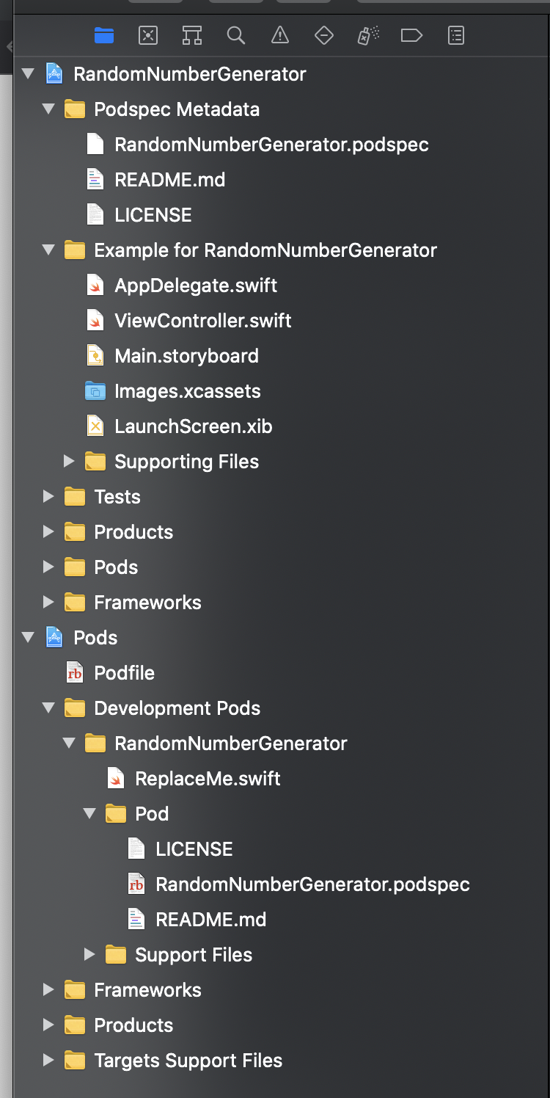Open the Breakpoint navigator tag icon

click(x=411, y=35)
